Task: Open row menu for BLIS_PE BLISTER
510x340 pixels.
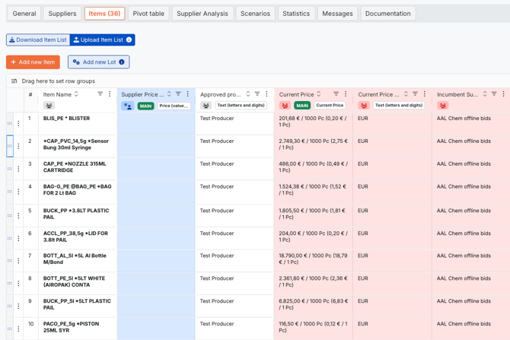Action: pos(18,123)
